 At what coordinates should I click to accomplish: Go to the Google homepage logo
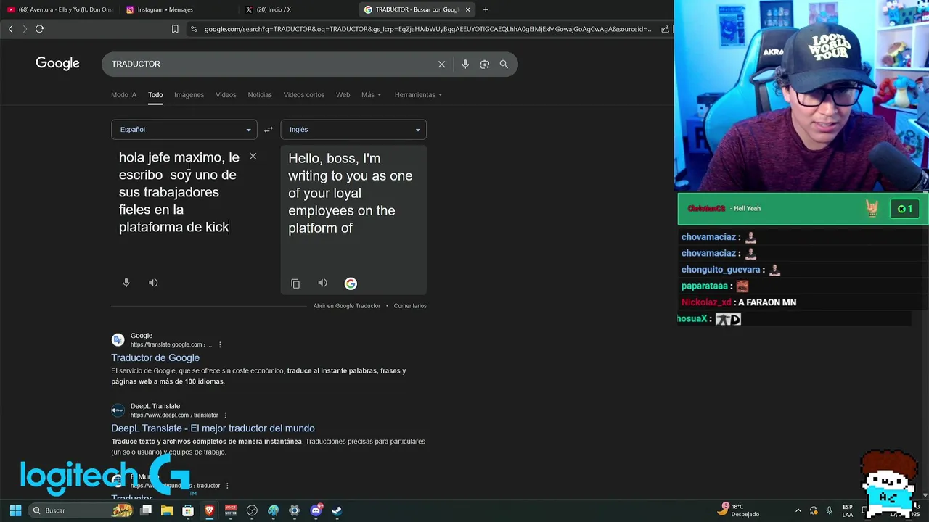[57, 64]
